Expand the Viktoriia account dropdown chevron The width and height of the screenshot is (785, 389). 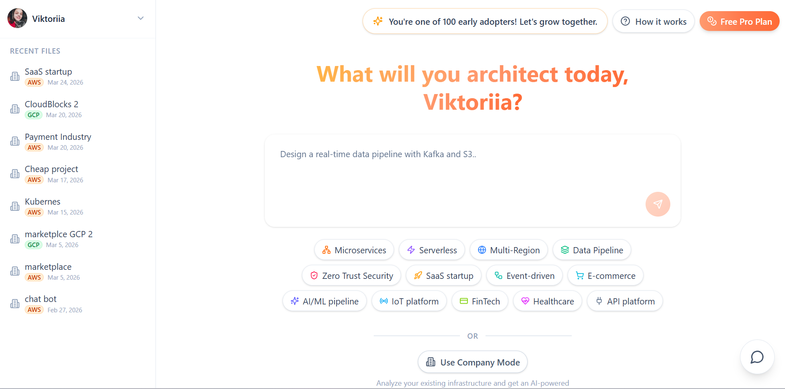(141, 19)
